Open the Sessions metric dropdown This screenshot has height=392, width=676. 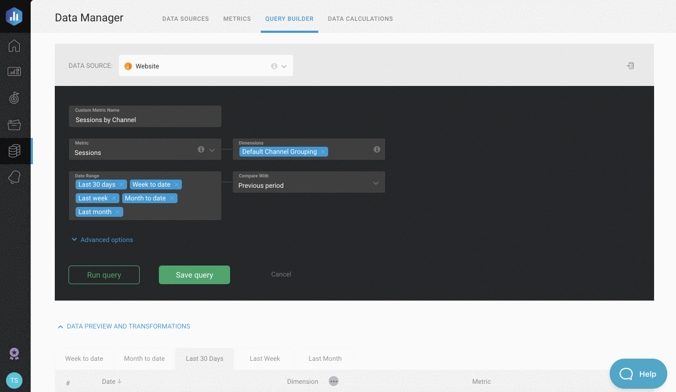145,149
